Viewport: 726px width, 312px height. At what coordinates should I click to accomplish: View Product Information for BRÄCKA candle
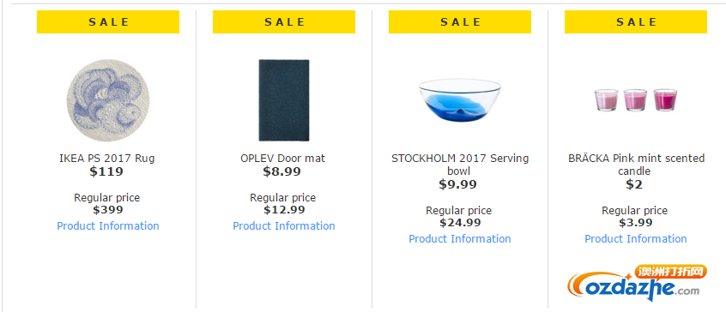(x=636, y=239)
